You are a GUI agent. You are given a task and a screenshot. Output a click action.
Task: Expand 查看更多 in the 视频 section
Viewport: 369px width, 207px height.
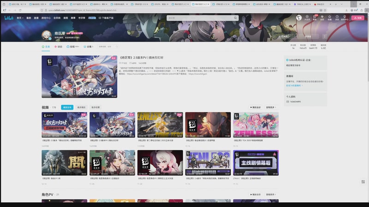point(271,107)
